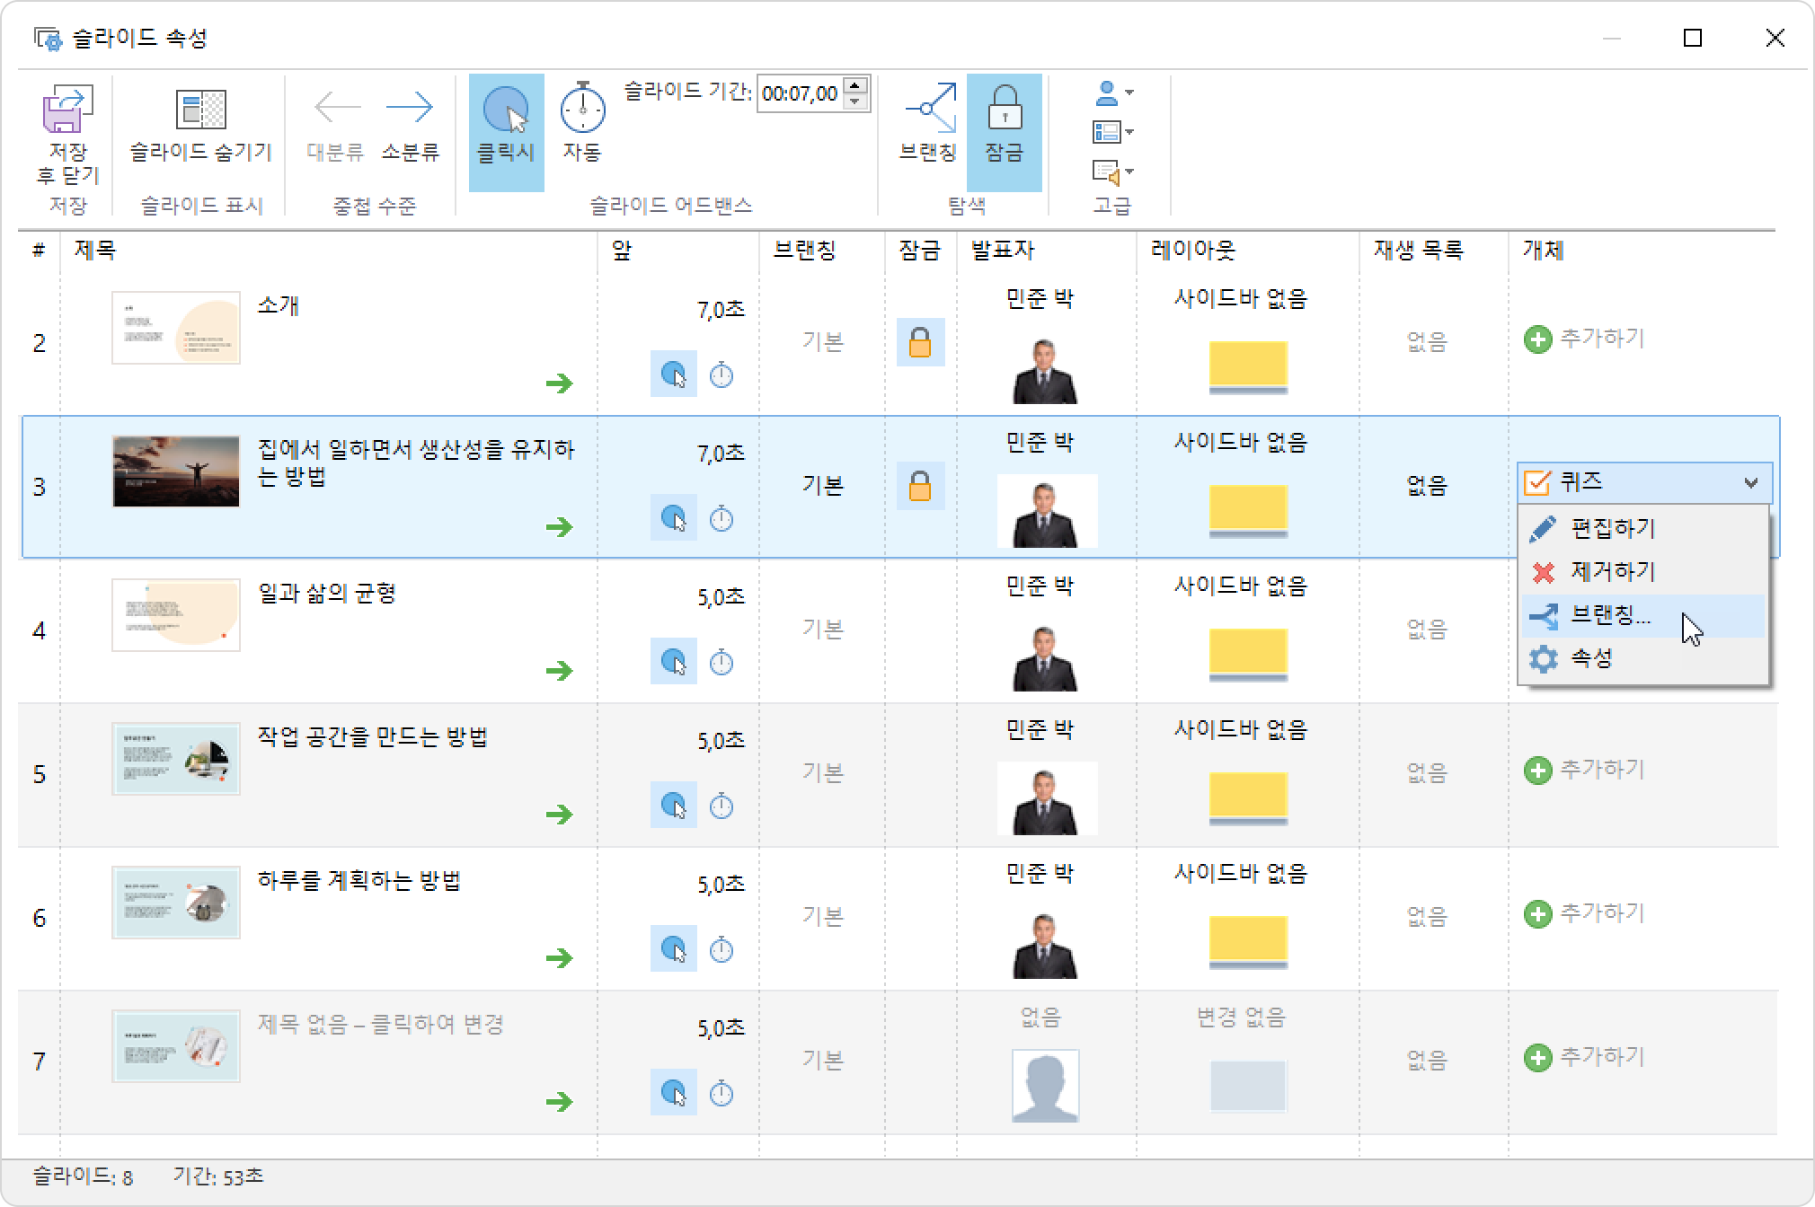1815x1207 pixels.
Task: Select 제거하기 in the quiz menu
Action: (1612, 571)
